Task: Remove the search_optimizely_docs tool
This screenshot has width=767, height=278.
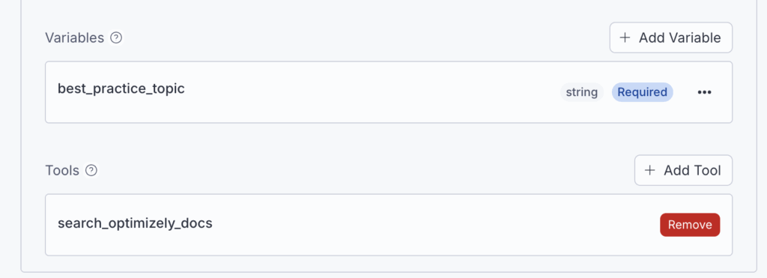Action: [x=690, y=225]
